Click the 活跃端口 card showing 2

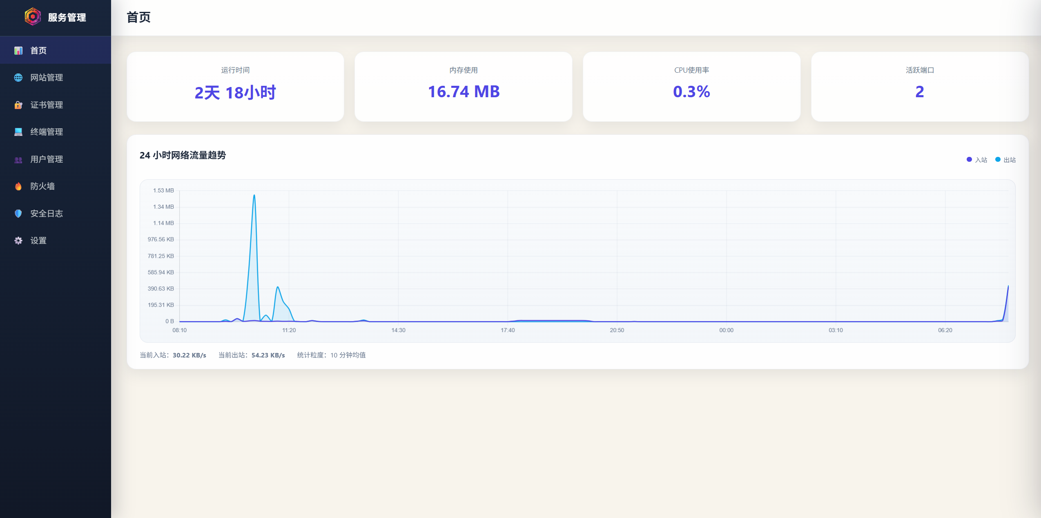tap(919, 87)
